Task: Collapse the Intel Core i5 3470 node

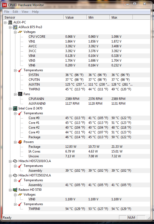Action: 10,109
